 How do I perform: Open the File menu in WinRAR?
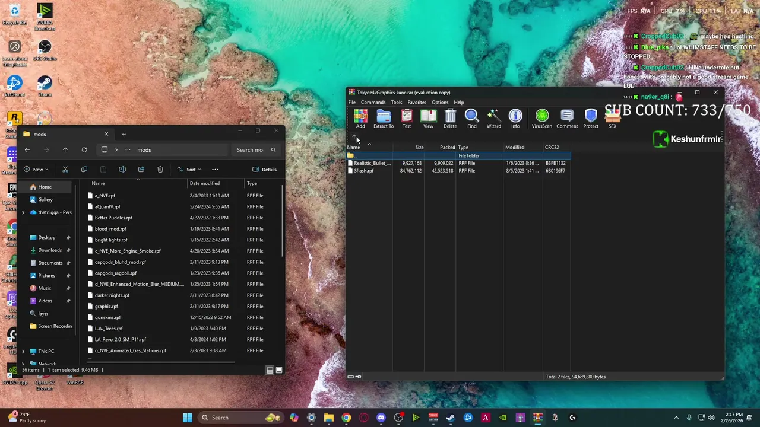(352, 103)
